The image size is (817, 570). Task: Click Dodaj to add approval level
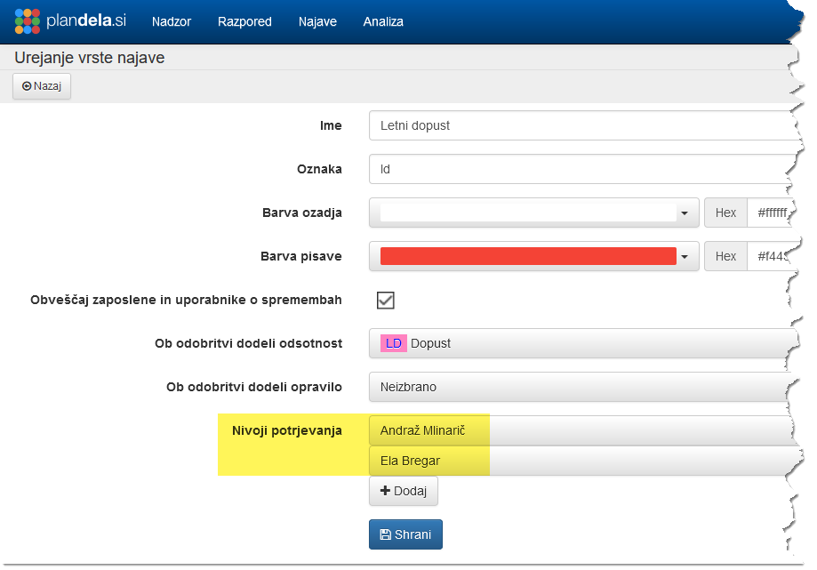(404, 491)
